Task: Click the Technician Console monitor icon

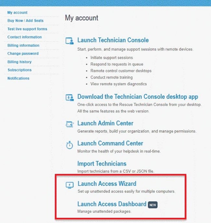Action: pos(69,41)
